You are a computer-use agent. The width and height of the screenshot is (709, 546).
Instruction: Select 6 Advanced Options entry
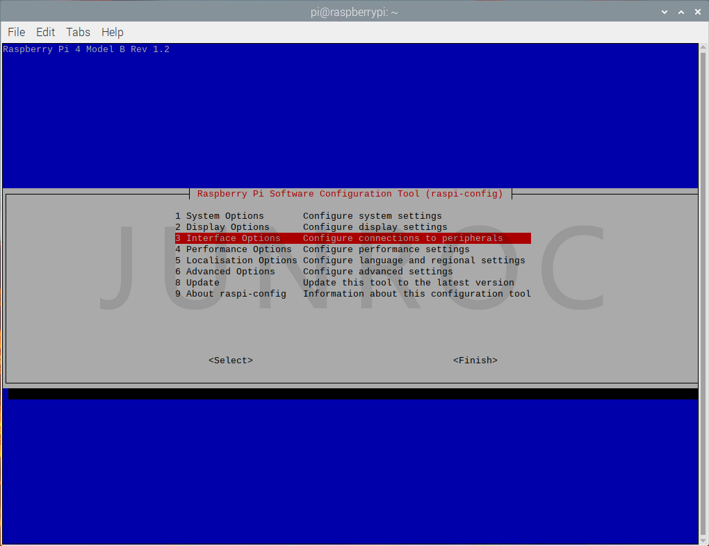(352, 271)
